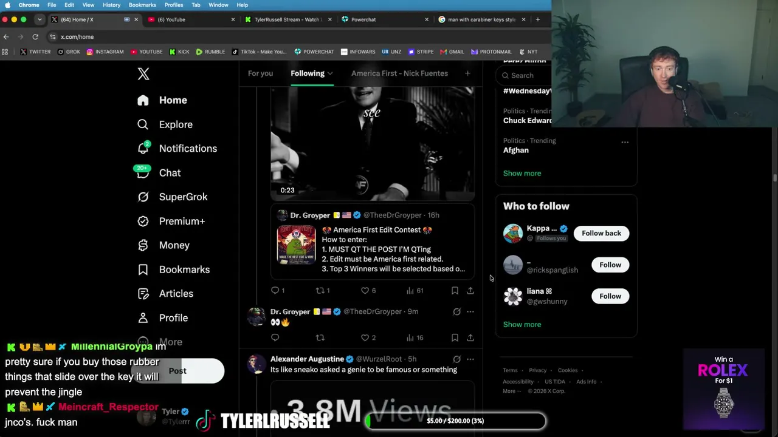Viewport: 778px width, 437px height.
Task: Bookmark Dr. Groyper's 9m post
Action: [455, 337]
